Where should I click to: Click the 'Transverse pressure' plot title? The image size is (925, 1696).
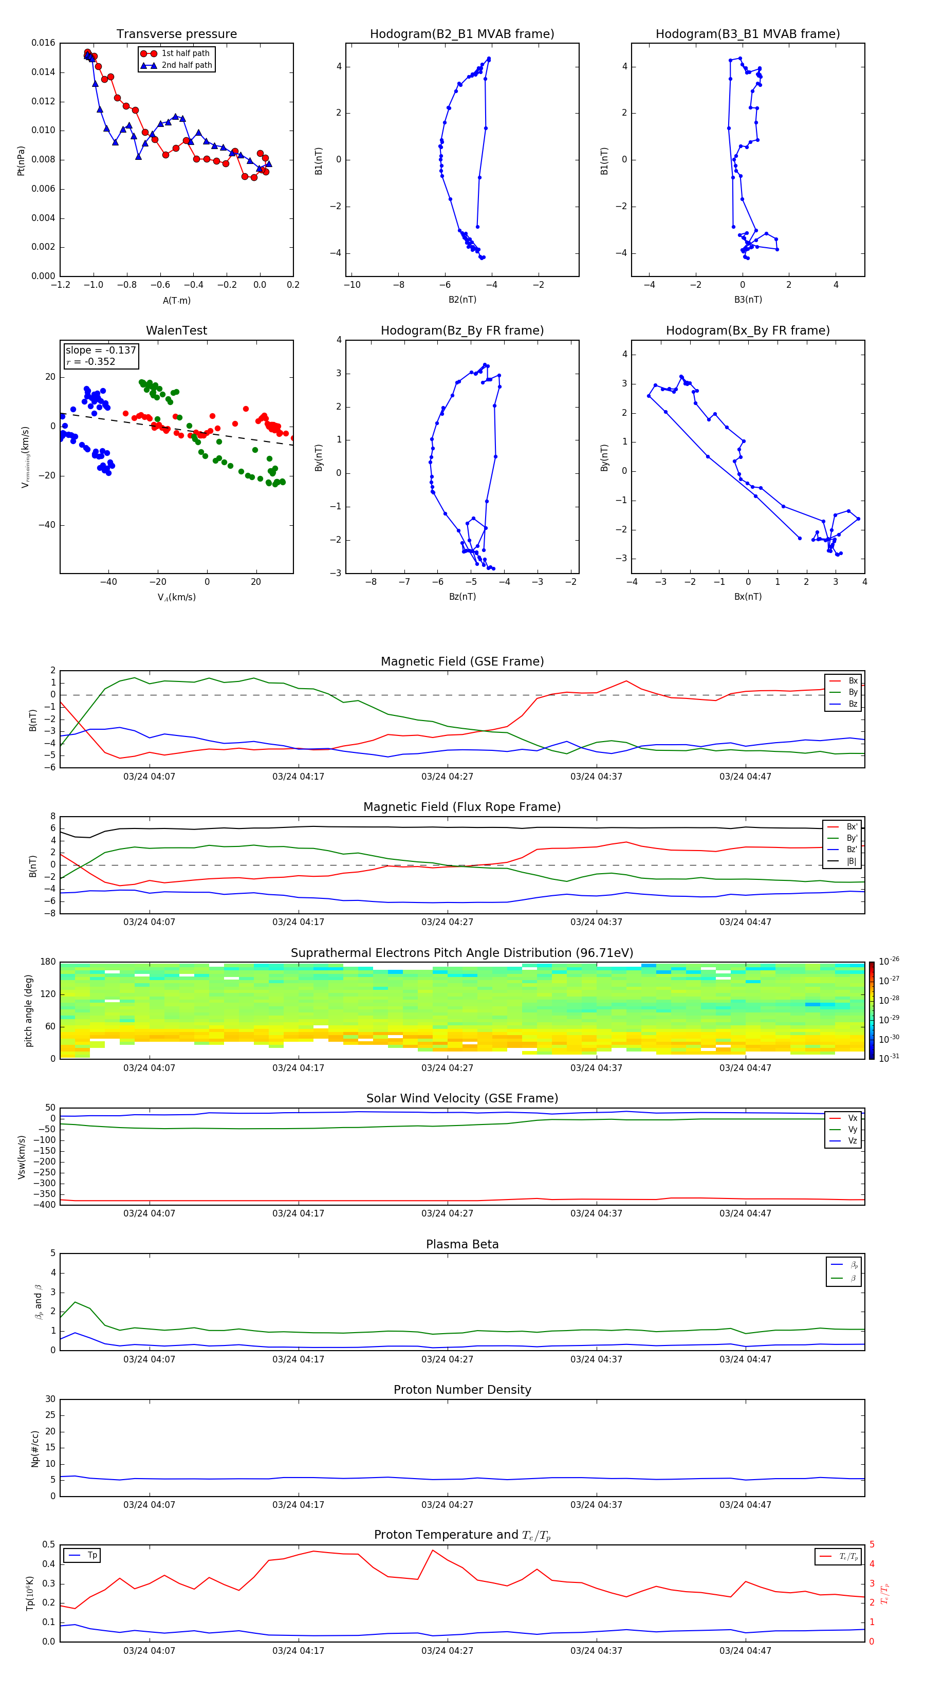pos(176,33)
